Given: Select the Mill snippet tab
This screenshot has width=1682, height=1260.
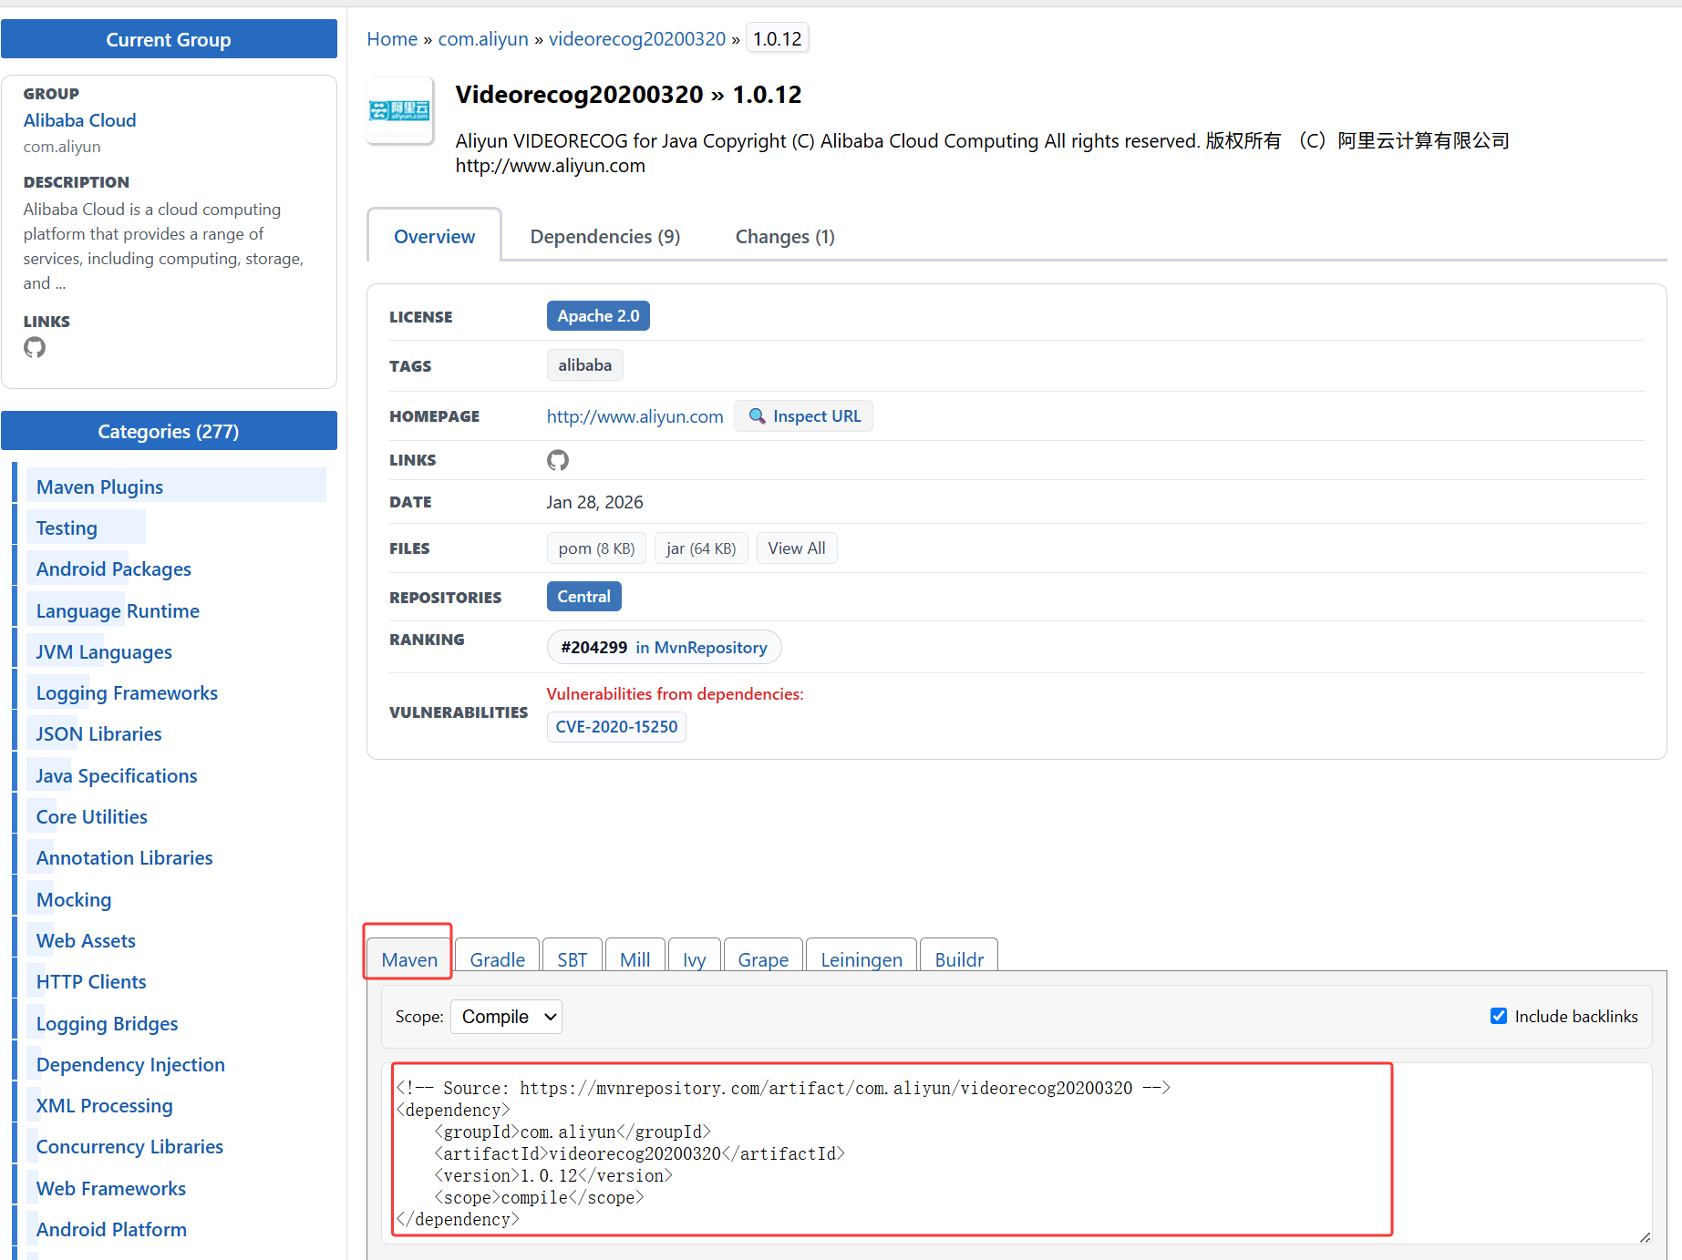Looking at the screenshot, I should tap(635, 959).
